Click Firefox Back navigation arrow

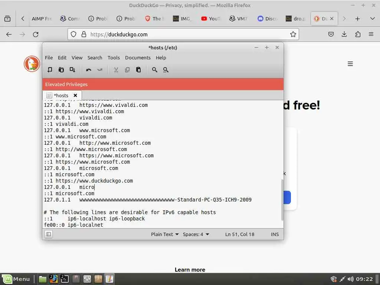pyautogui.click(x=9, y=35)
